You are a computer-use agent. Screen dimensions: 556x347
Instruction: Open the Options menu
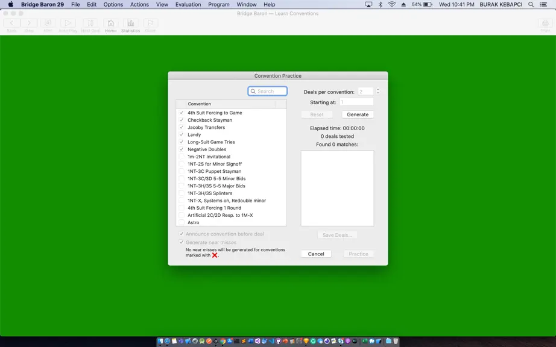[113, 4]
